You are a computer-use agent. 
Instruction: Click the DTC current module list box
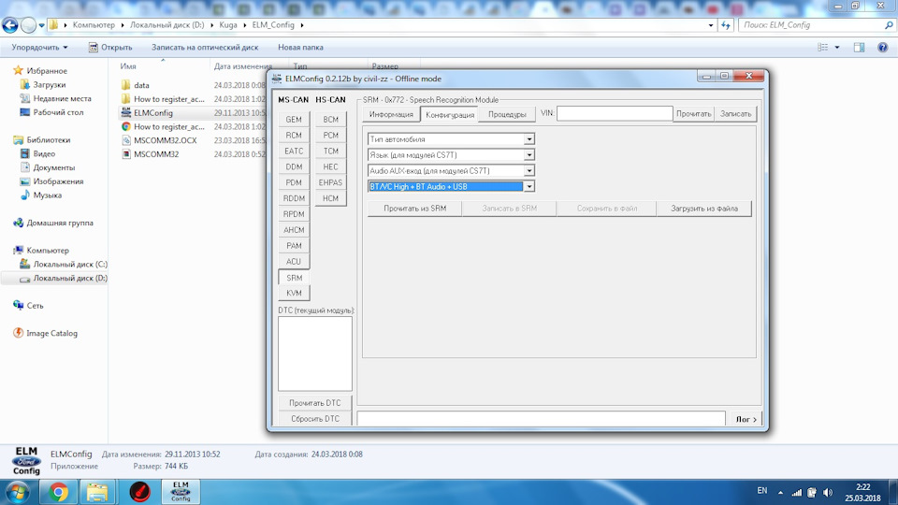point(315,353)
